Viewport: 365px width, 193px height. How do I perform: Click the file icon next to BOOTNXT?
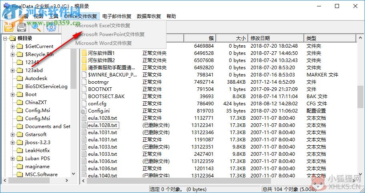coord(84,89)
